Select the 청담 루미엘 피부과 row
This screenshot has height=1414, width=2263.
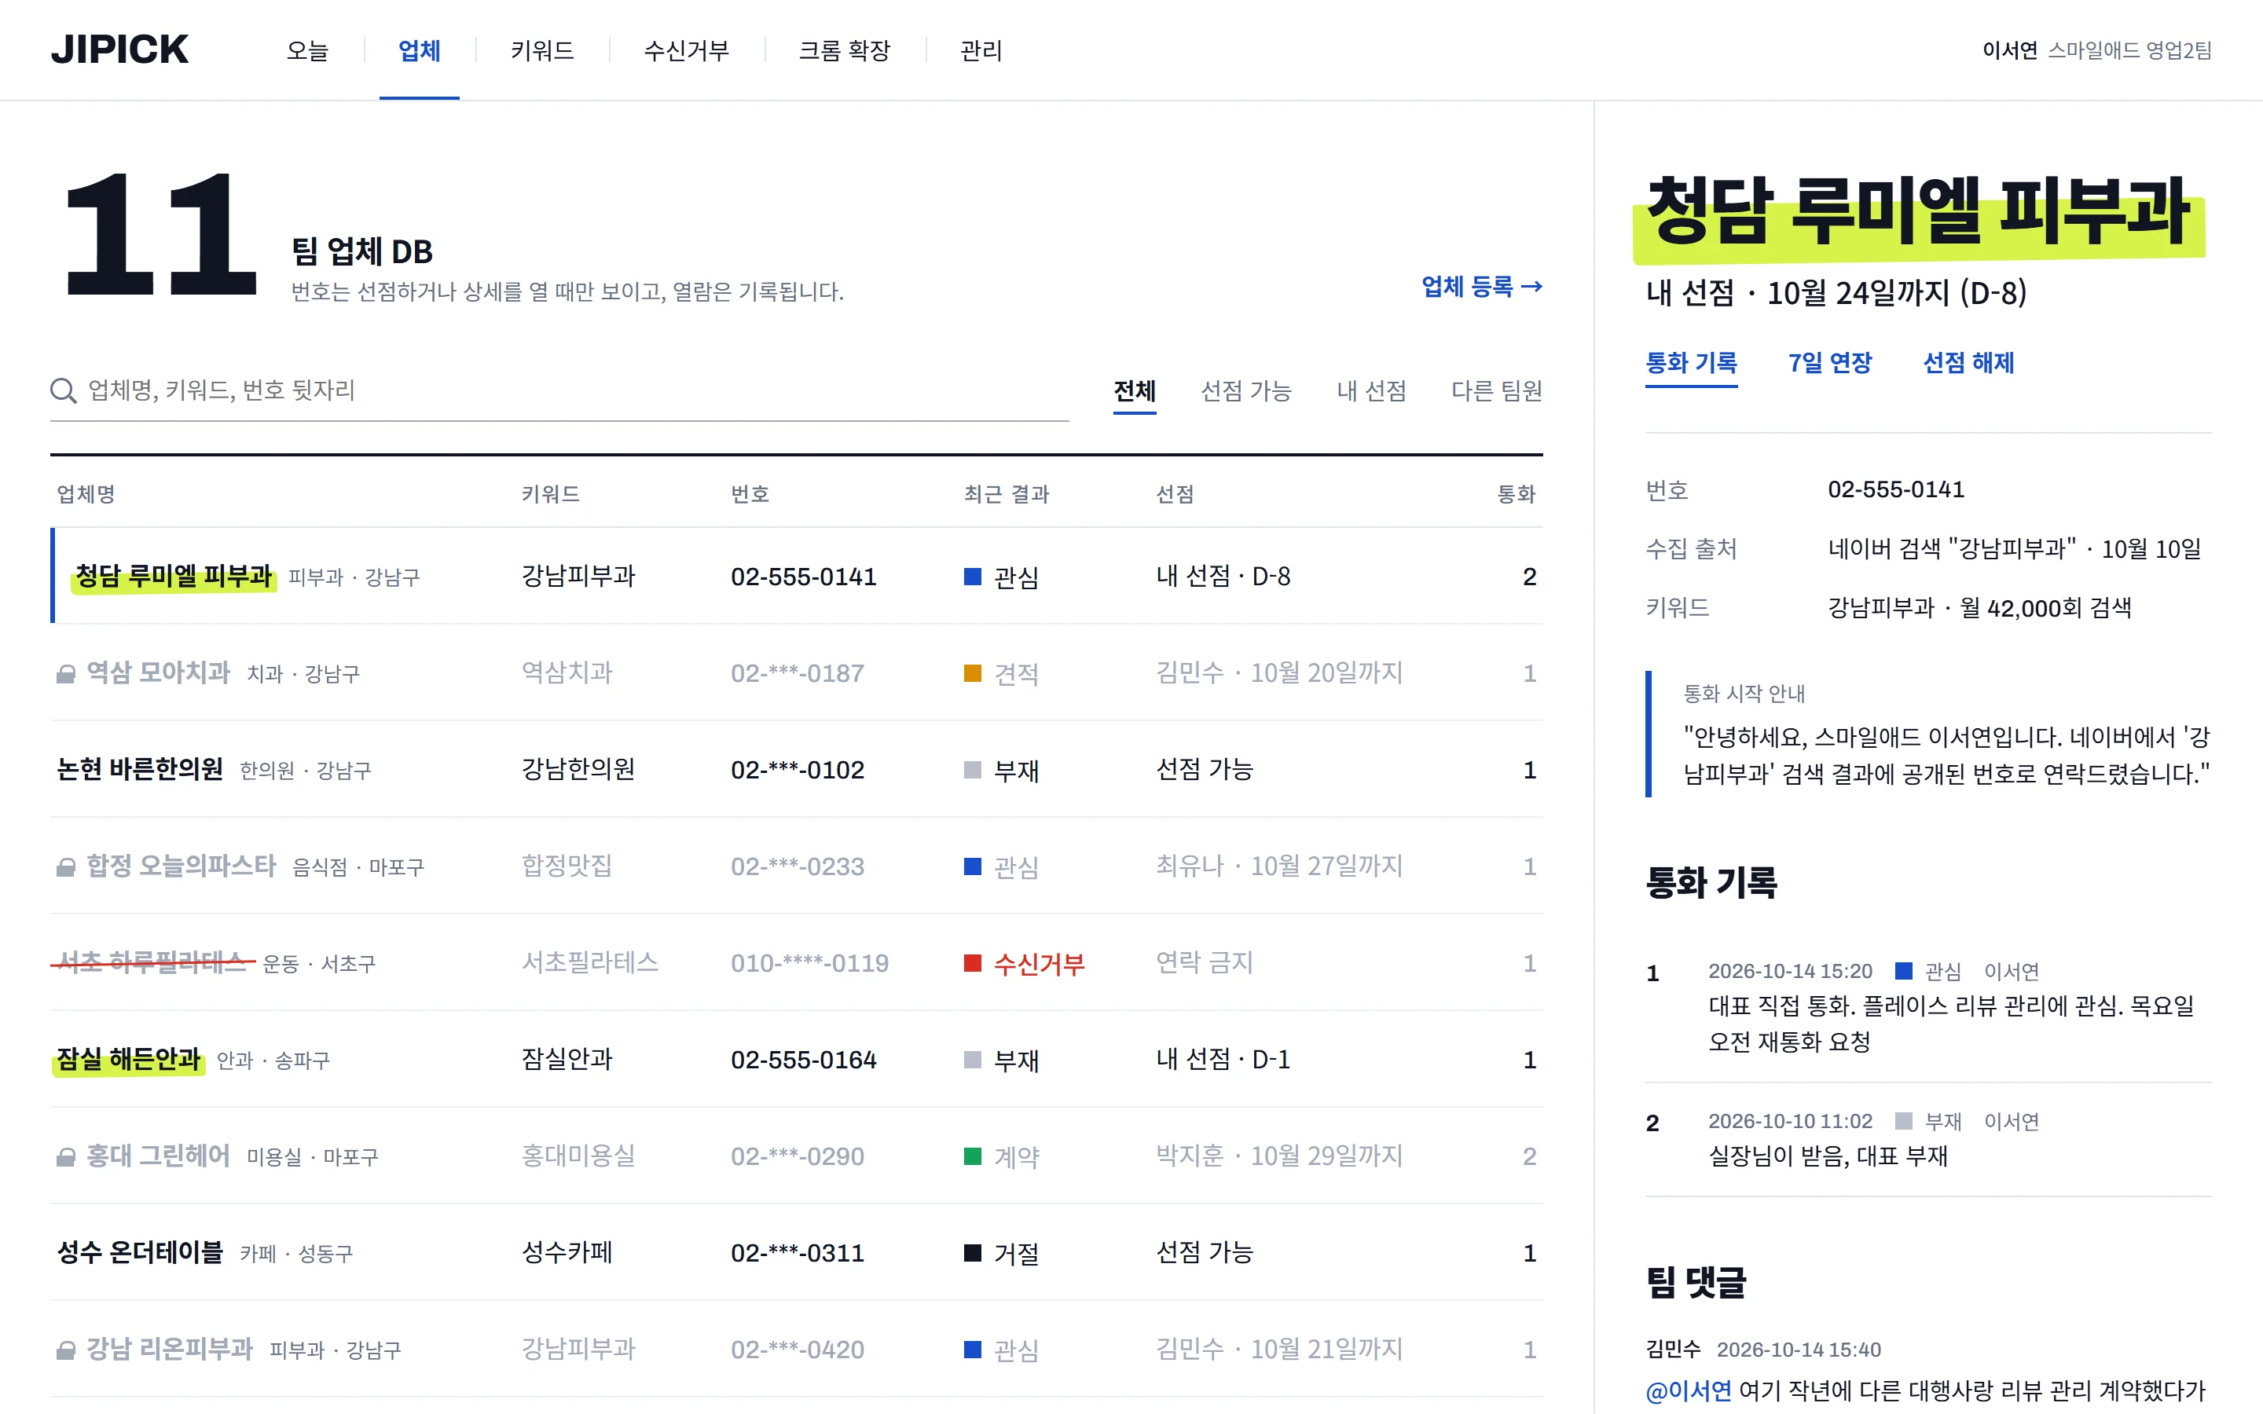797,576
